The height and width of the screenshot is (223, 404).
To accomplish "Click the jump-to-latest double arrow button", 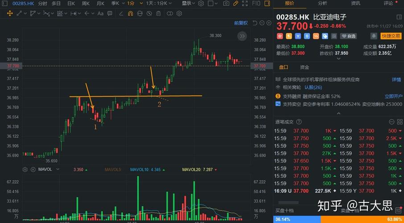I will click(242, 37).
